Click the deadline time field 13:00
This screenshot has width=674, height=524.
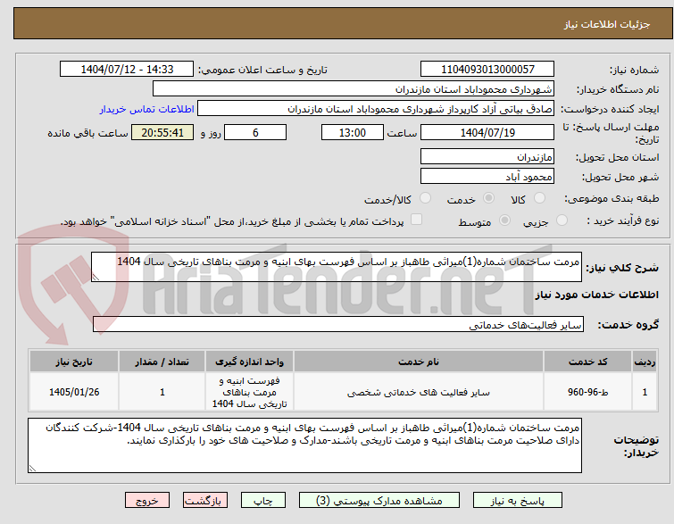coord(353,132)
